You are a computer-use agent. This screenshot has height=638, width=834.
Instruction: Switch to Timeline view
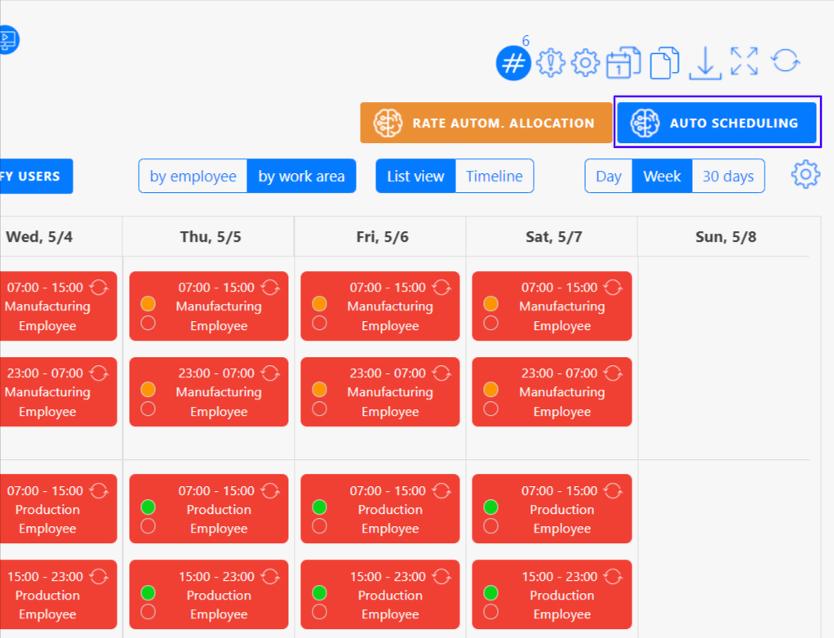494,176
